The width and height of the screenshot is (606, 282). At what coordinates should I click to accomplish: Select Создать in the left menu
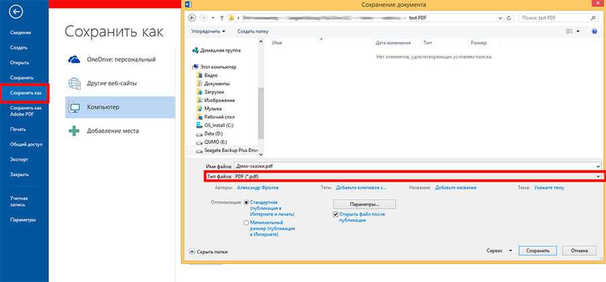click(19, 48)
